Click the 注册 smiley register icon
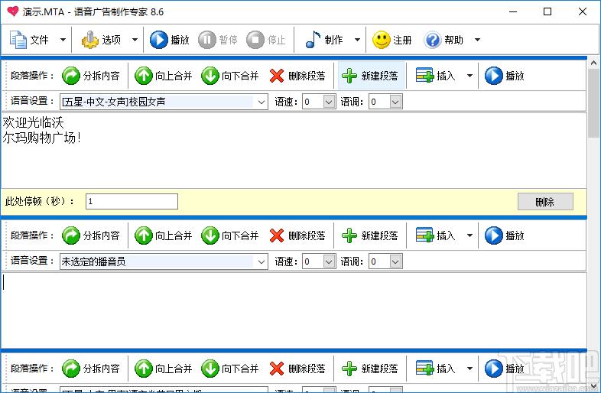This screenshot has width=601, height=393. pos(382,40)
